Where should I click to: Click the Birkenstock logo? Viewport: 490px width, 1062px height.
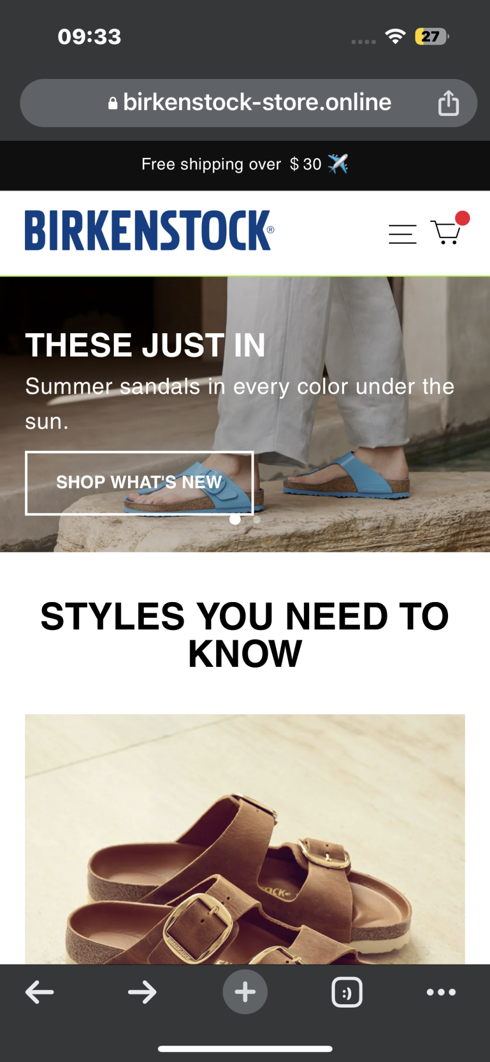coord(149,230)
